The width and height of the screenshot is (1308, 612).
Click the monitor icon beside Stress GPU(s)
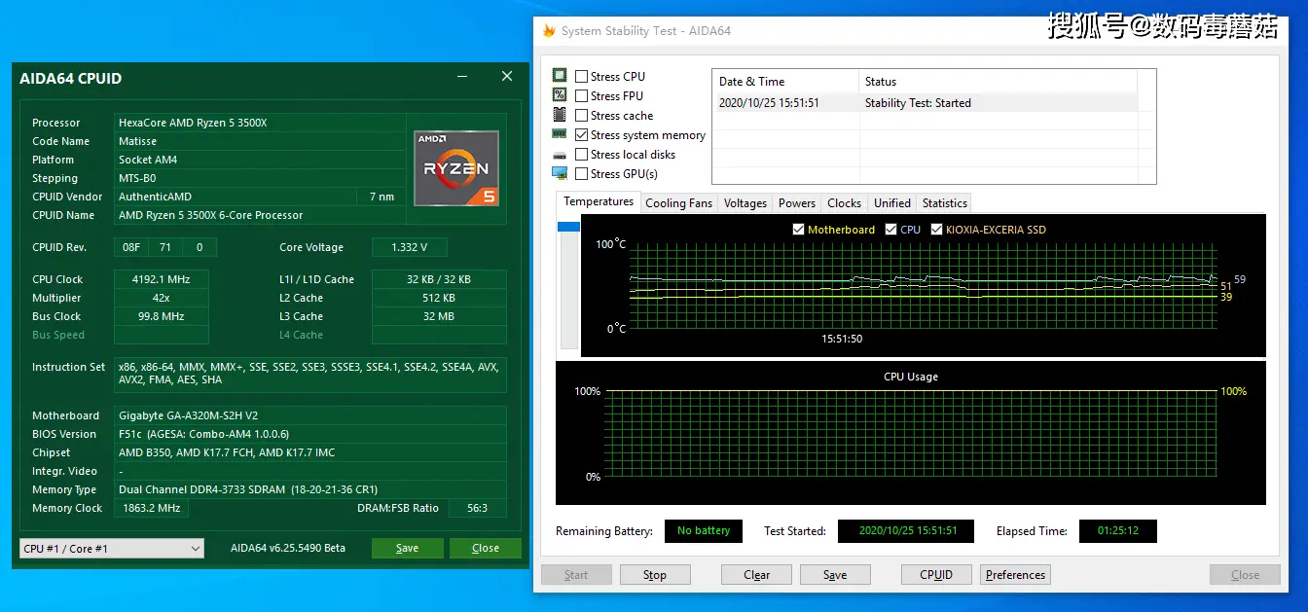(x=560, y=173)
